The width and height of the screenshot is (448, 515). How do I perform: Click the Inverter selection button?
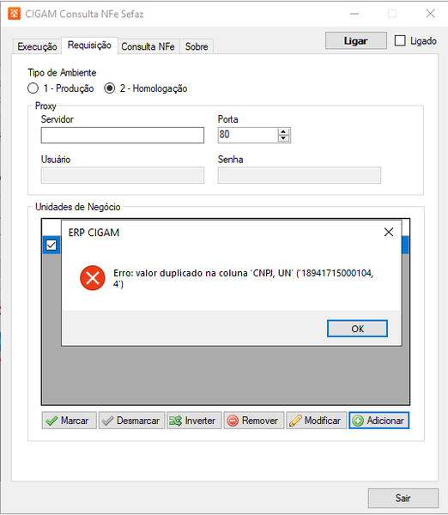pyautogui.click(x=195, y=421)
